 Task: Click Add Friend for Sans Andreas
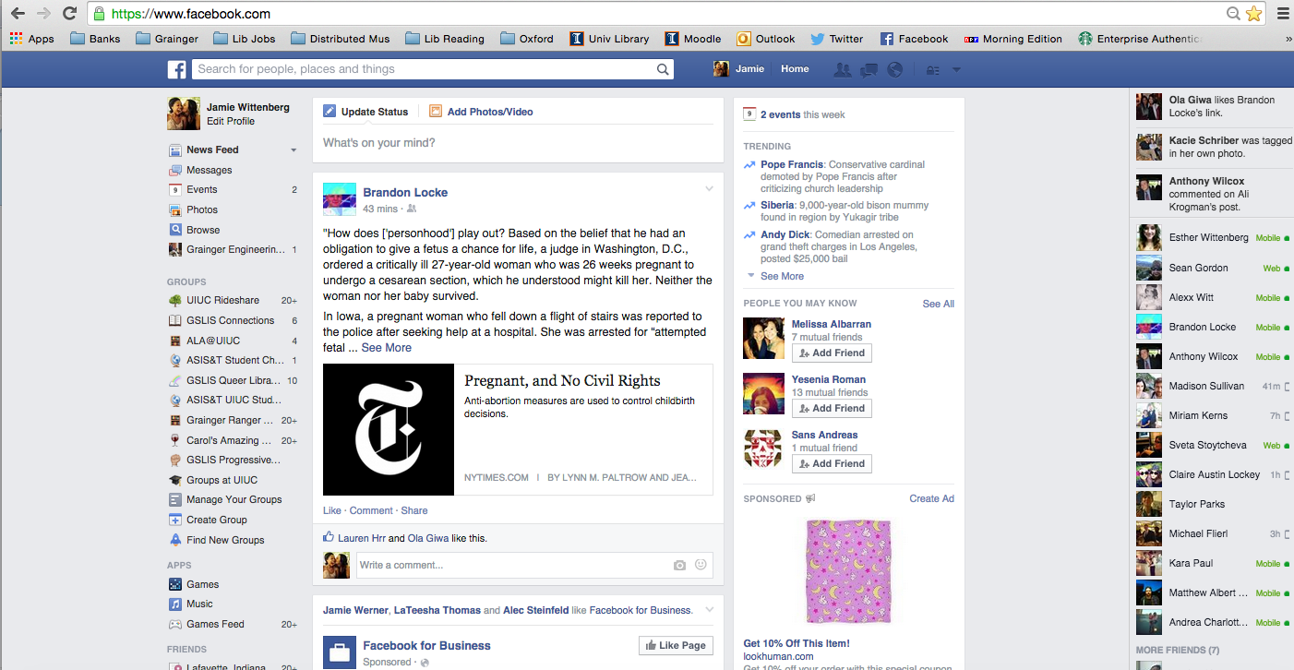(x=832, y=463)
